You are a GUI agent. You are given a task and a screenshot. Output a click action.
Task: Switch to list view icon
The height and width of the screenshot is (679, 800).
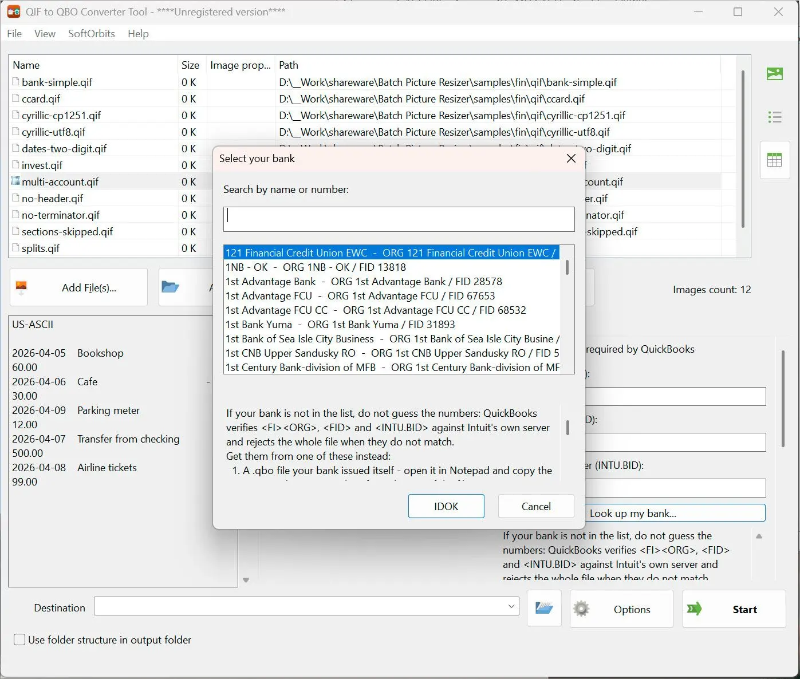click(x=775, y=117)
